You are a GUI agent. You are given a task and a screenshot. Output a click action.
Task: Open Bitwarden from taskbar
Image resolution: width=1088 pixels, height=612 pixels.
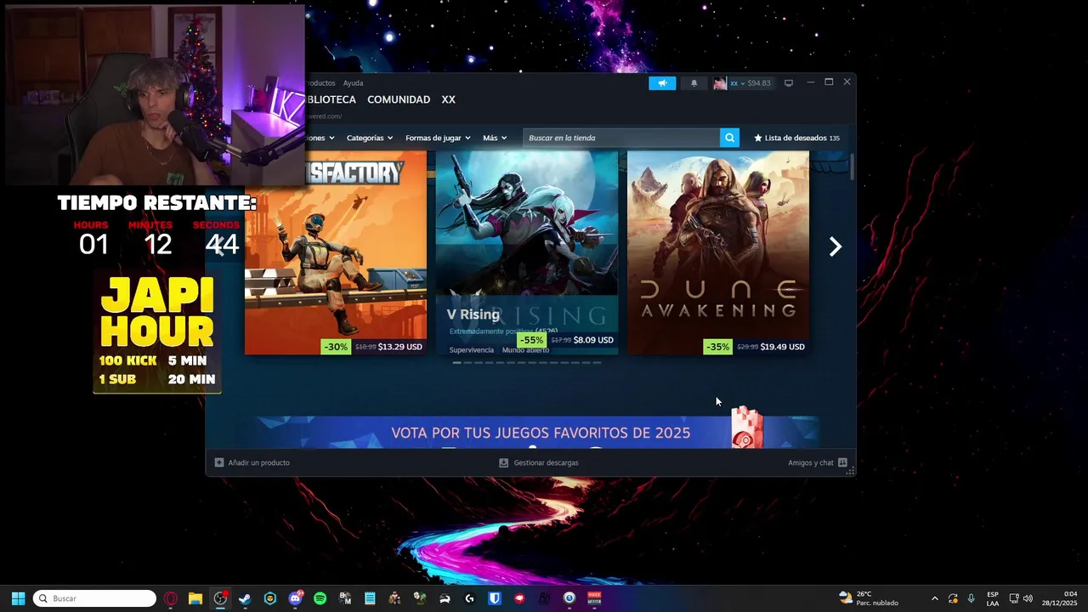pyautogui.click(x=495, y=598)
